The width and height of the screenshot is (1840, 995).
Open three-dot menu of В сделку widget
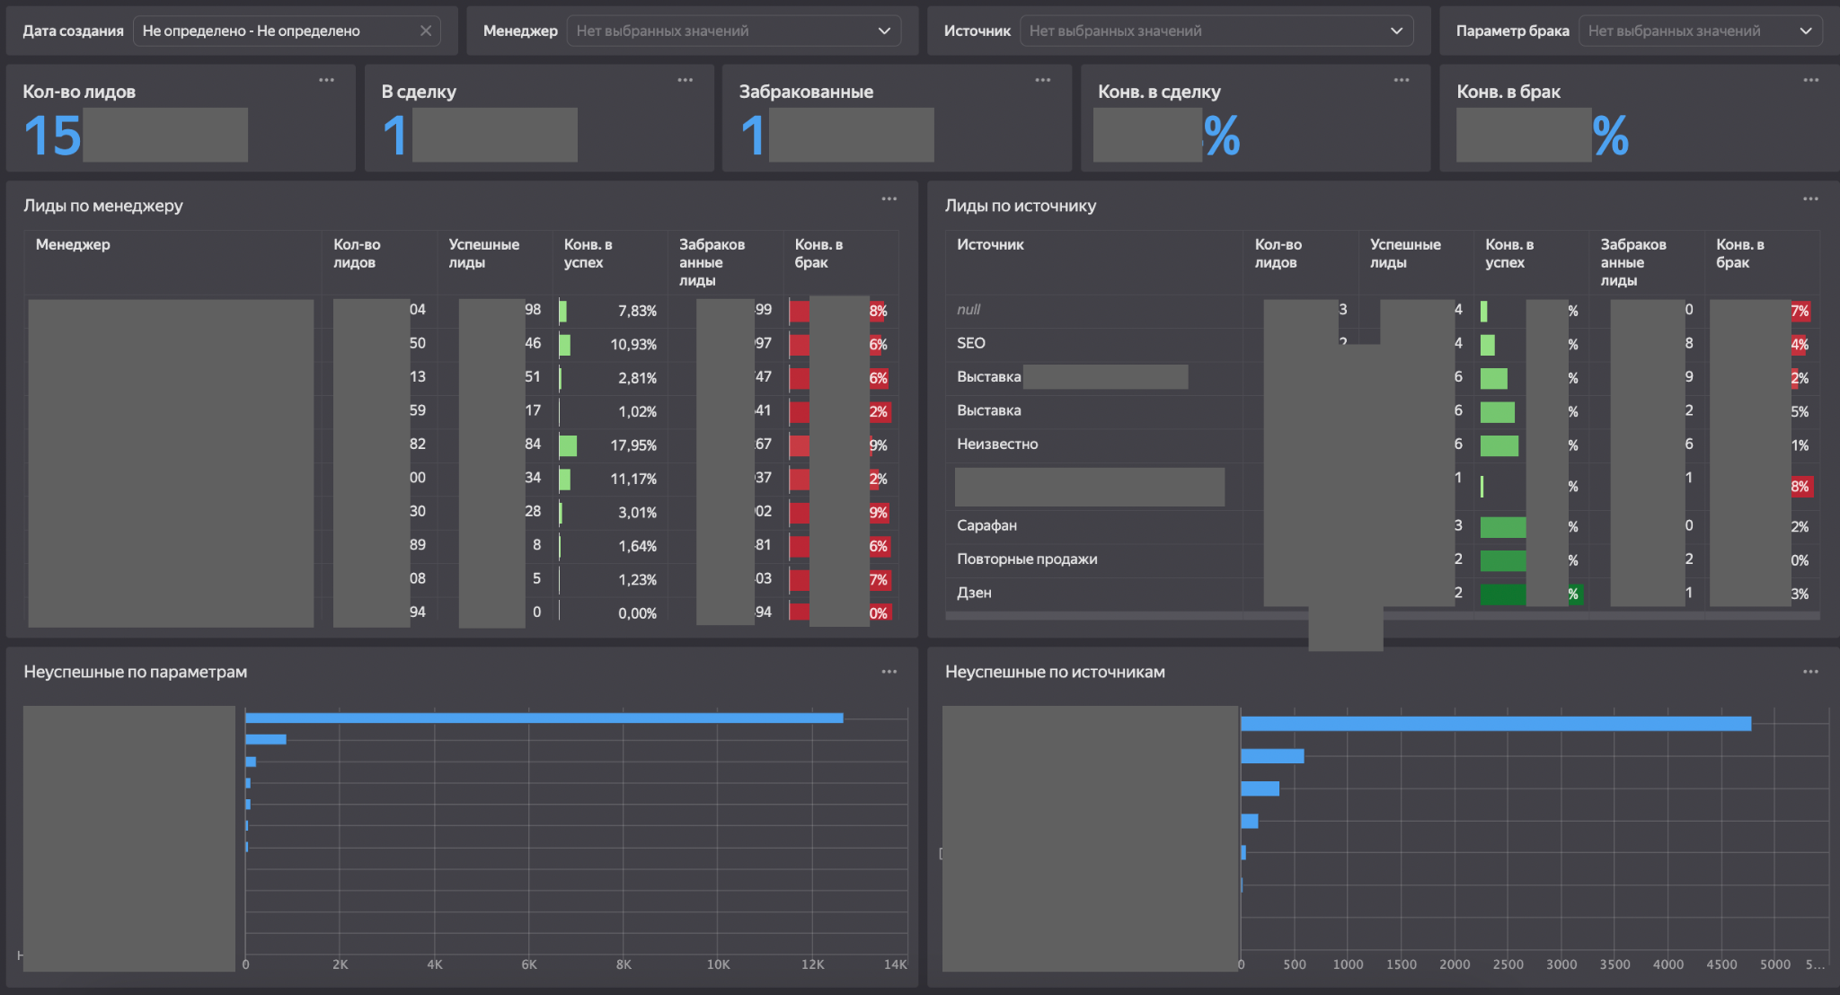[x=685, y=80]
